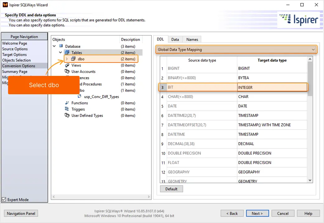The image size is (324, 223).
Task: Select the usp_Conv_Diff_Types tree item
Action: pyautogui.click(x=101, y=96)
